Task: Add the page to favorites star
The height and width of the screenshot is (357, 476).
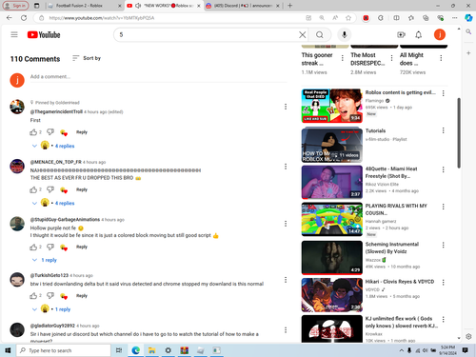Action: coord(348,18)
